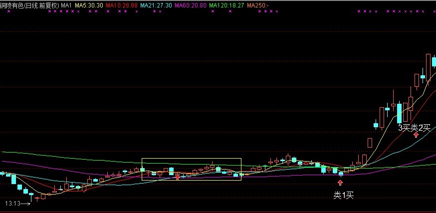Select the MA120:18.27 indicator label

pyautogui.click(x=227, y=4)
